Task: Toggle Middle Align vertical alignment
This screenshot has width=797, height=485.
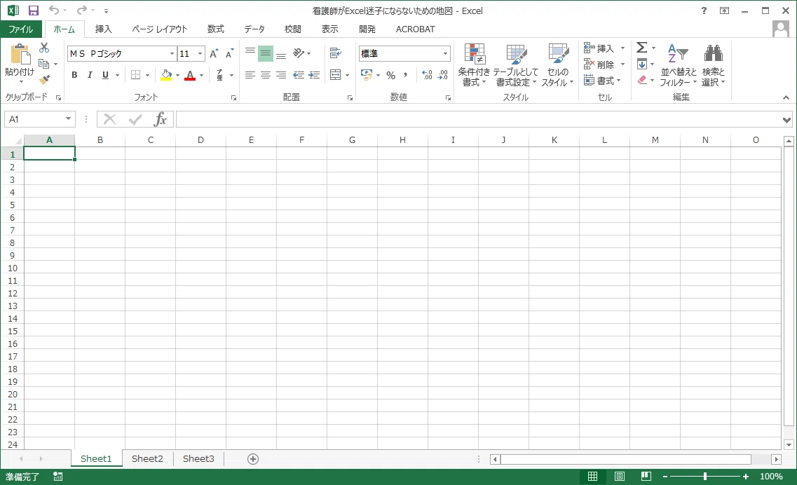Action: tap(266, 53)
